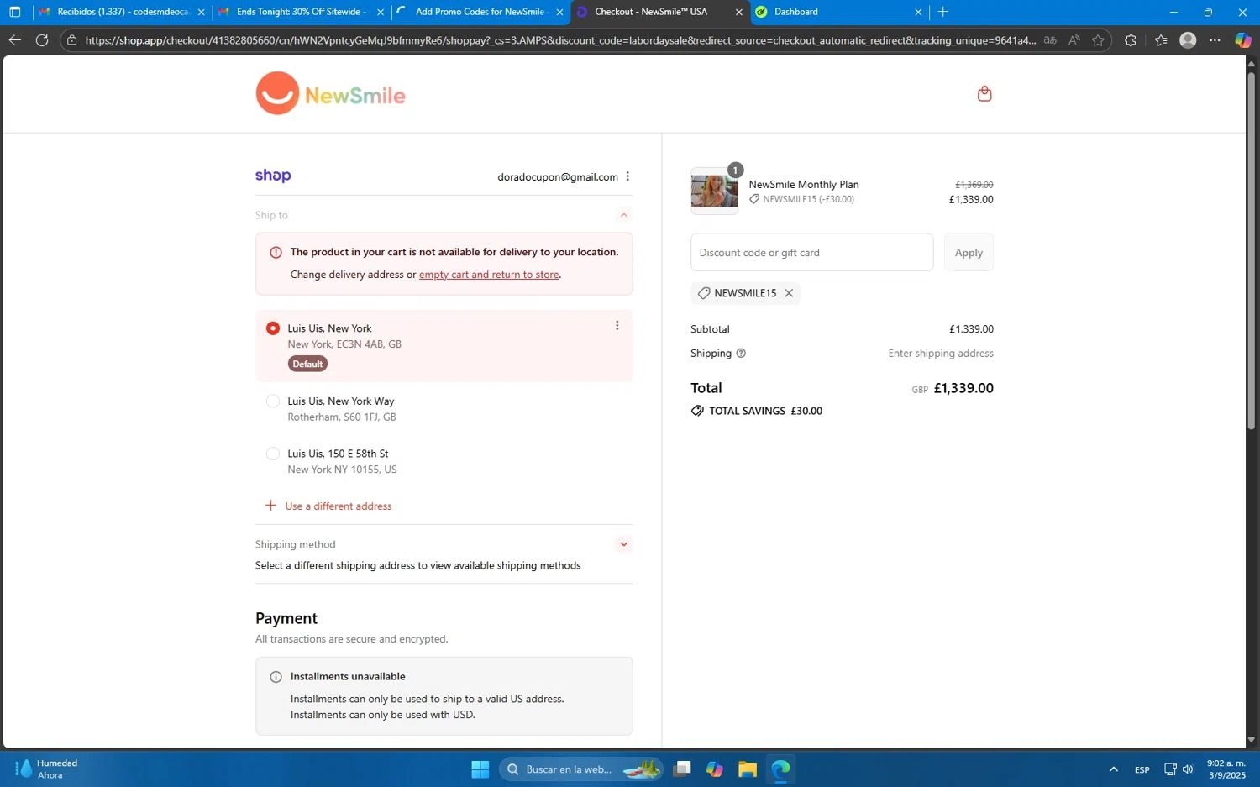Add this page to favorites star icon
The height and width of the screenshot is (787, 1260).
(x=1098, y=40)
